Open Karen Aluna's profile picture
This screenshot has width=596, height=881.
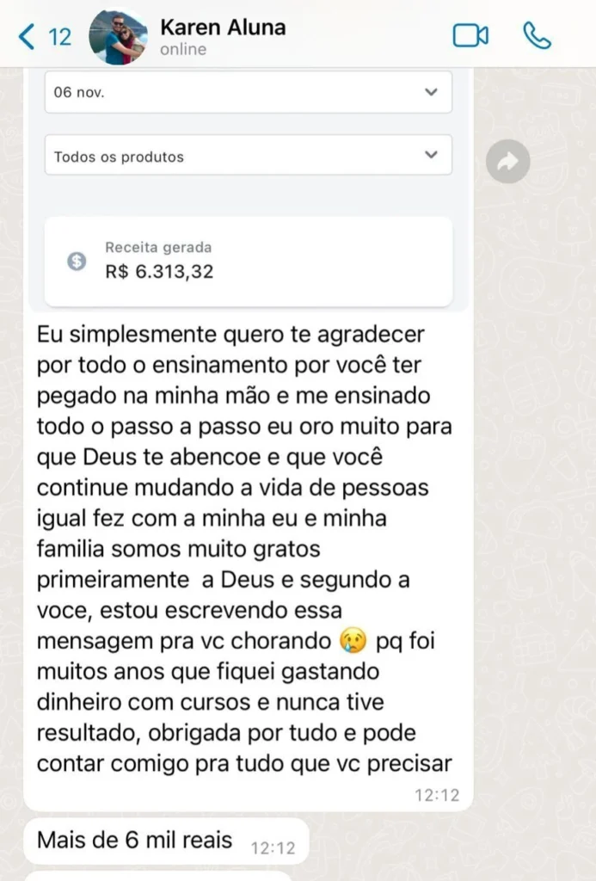coord(118,36)
